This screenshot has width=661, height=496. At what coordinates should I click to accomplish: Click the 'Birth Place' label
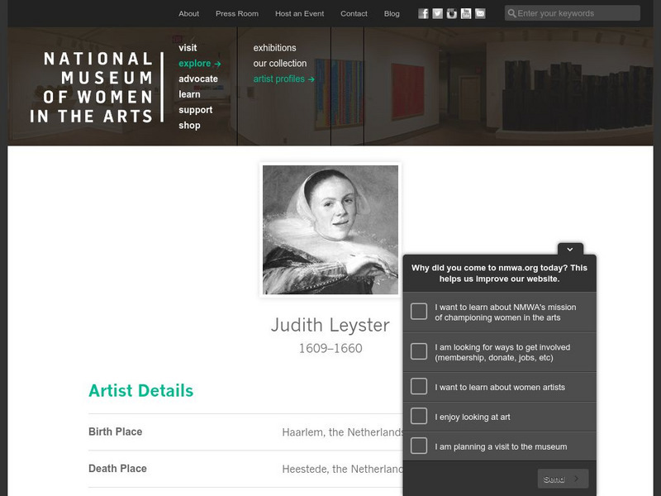tap(115, 432)
